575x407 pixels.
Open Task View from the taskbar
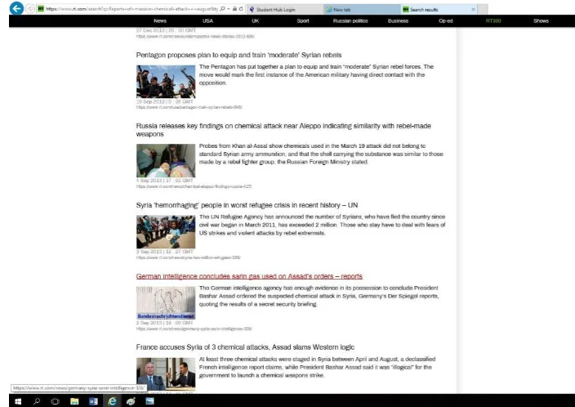coord(56,401)
